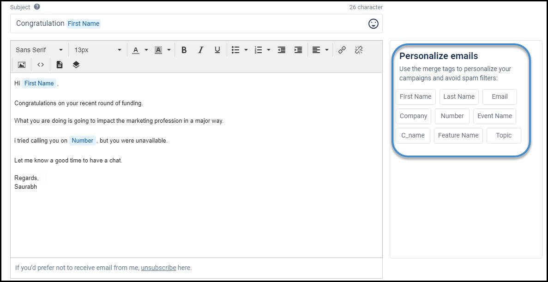The image size is (548, 282).
Task: Apply a bulleted list
Action: pyautogui.click(x=236, y=49)
